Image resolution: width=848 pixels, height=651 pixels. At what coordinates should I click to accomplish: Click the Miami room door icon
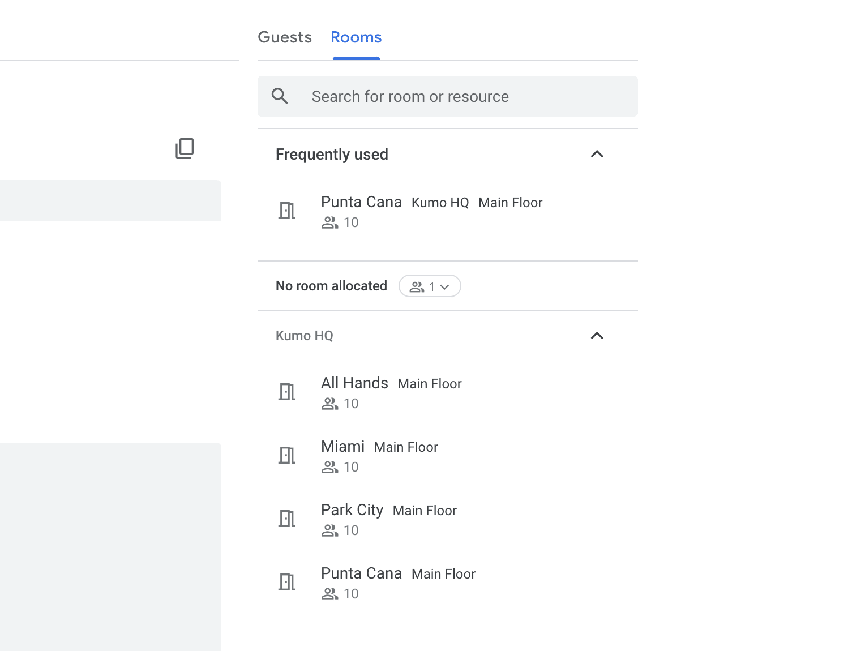287,455
